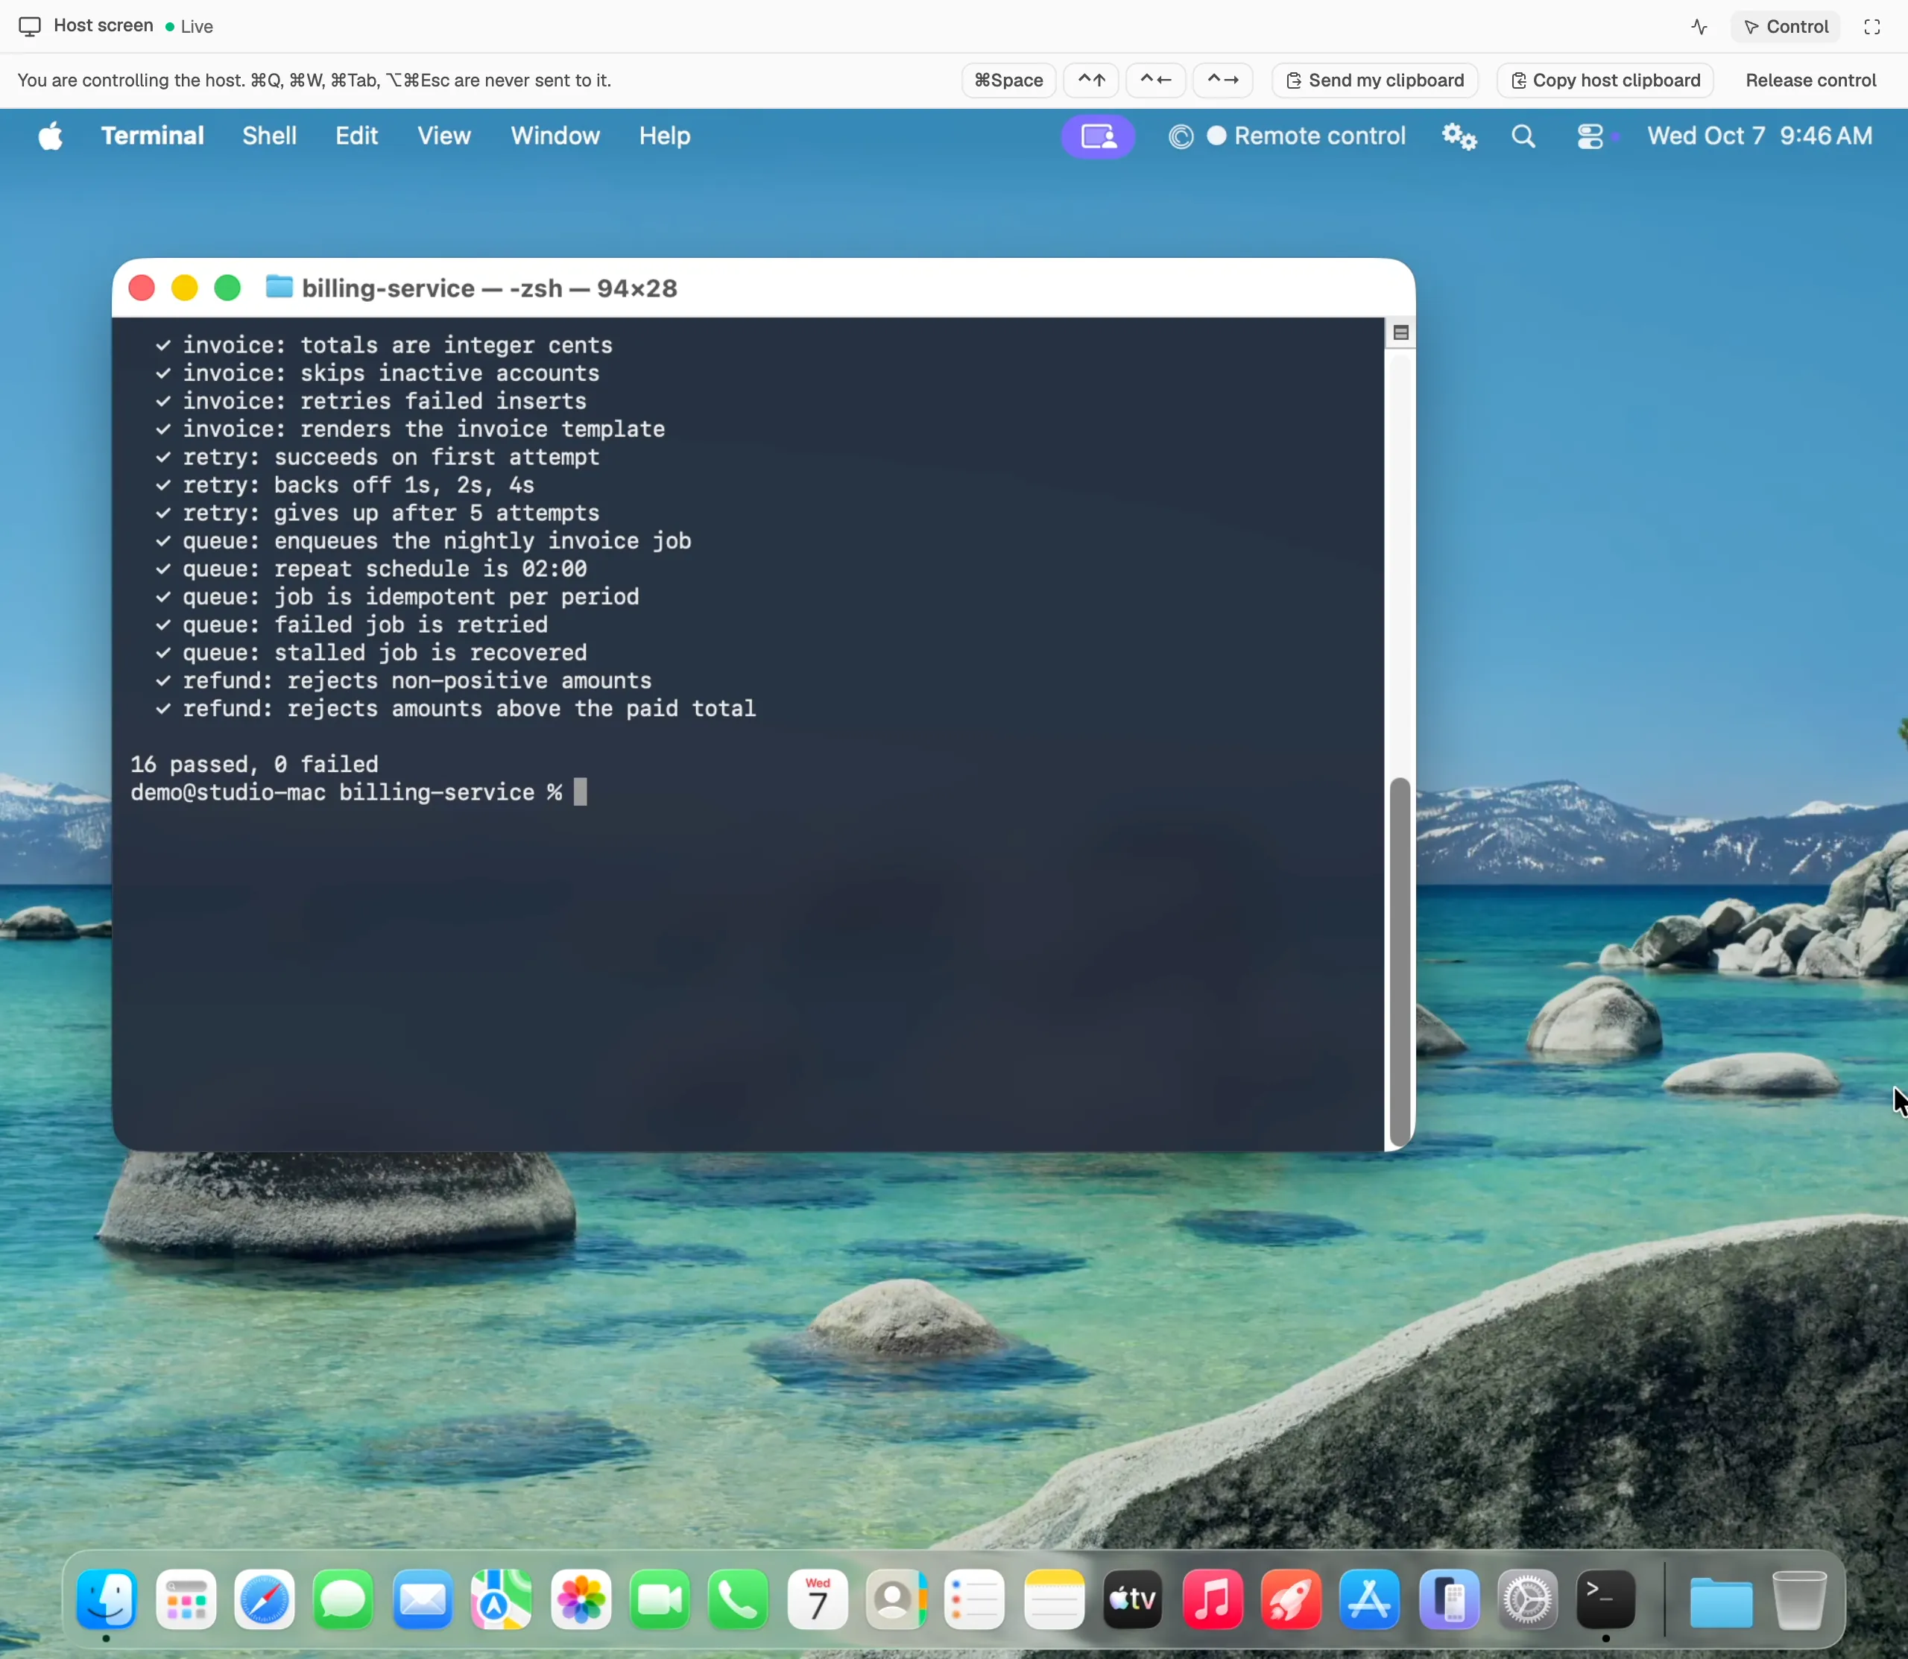
Task: Open Notes from the Dock
Action: coord(1055,1599)
